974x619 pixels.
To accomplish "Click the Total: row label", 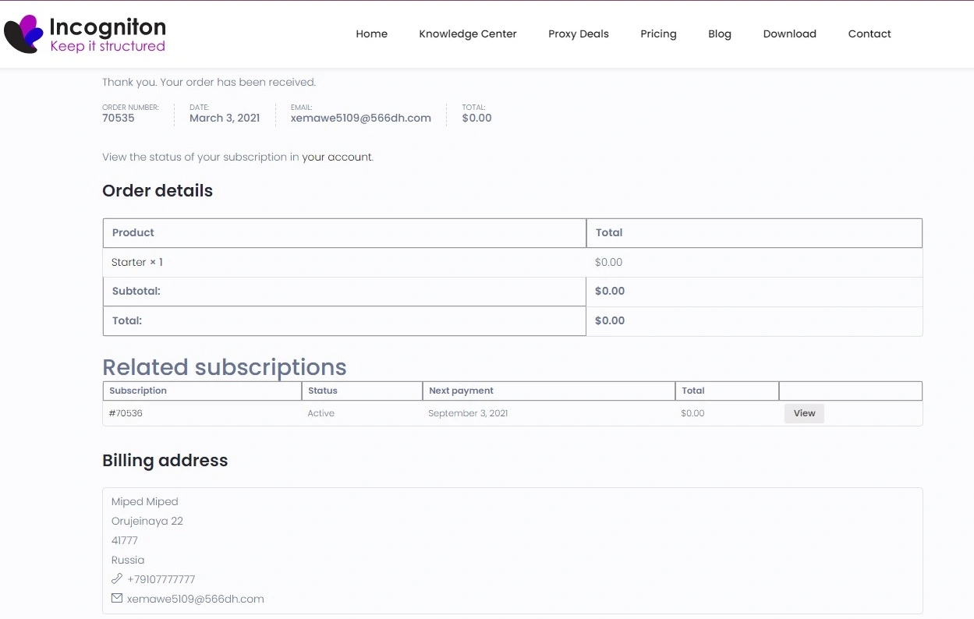I will 127,320.
